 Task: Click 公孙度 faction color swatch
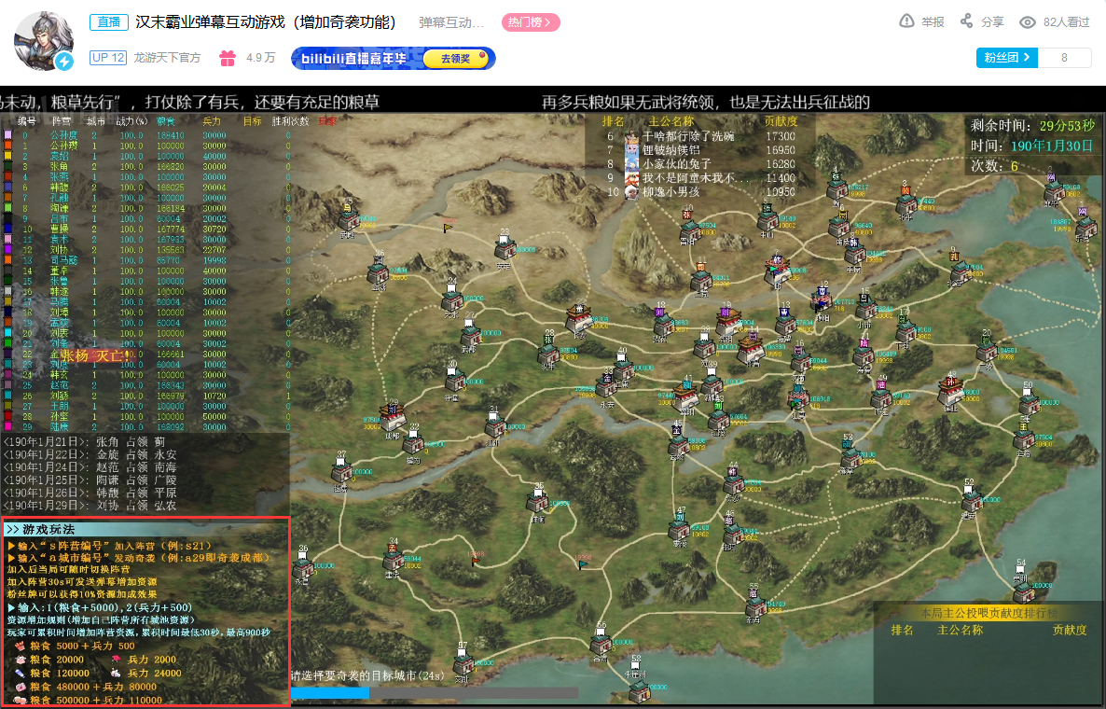coord(7,134)
